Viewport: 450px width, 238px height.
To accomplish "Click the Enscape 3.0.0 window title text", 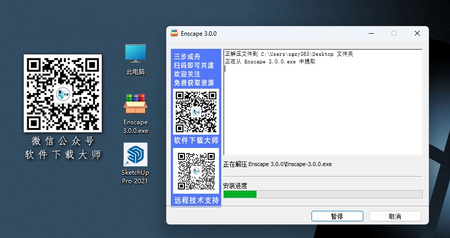I will pos(199,34).
